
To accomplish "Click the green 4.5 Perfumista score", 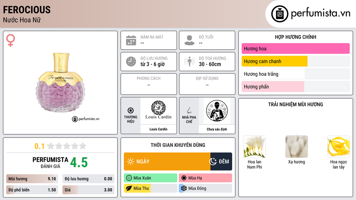I will pos(79,162).
